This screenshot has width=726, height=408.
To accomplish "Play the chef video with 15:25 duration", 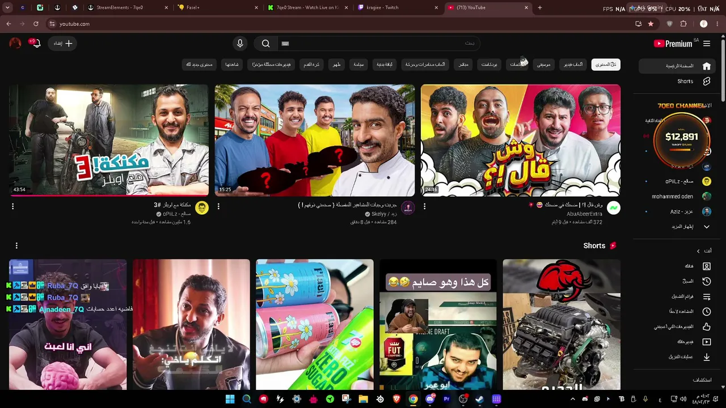I will pos(315,141).
